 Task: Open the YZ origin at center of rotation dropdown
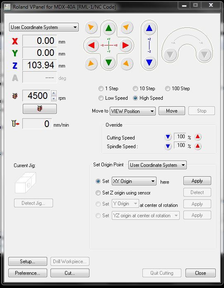tap(145, 216)
